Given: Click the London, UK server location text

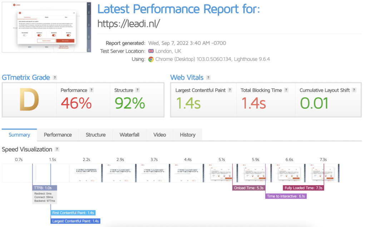Looking at the screenshot, I should (168, 51).
